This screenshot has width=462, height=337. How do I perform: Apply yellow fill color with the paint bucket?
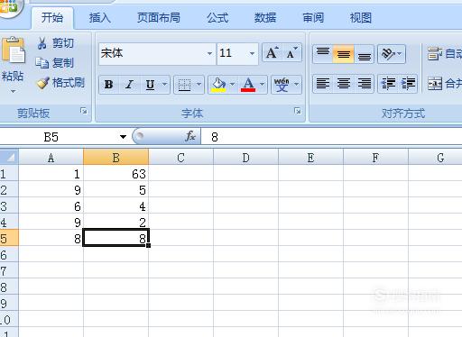point(218,85)
